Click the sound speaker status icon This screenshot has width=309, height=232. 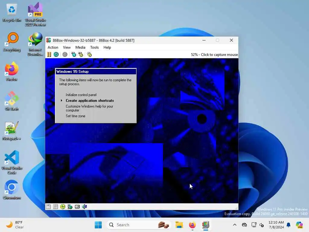pos(84,207)
